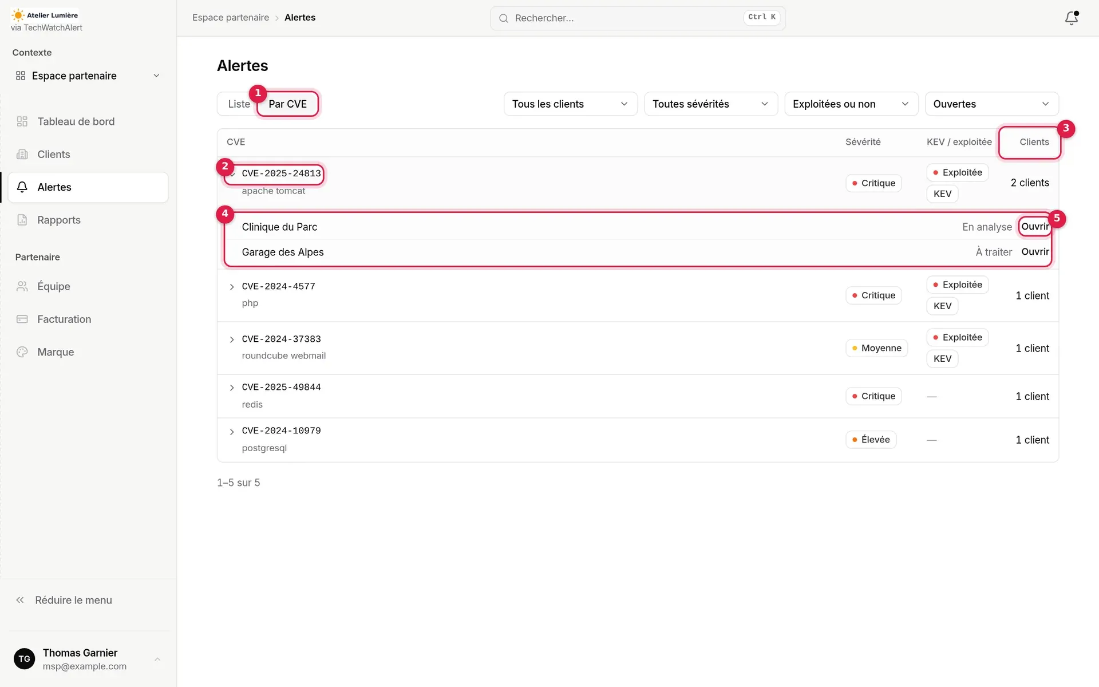Select the Par CVE tab
This screenshot has height=687, width=1099.
click(288, 104)
